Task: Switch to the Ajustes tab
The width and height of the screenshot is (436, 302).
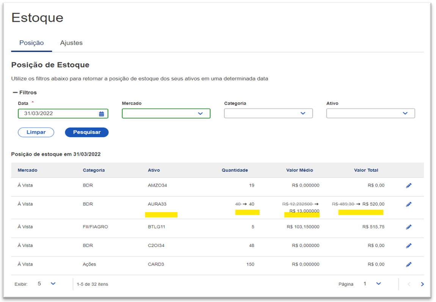Action: (71, 43)
